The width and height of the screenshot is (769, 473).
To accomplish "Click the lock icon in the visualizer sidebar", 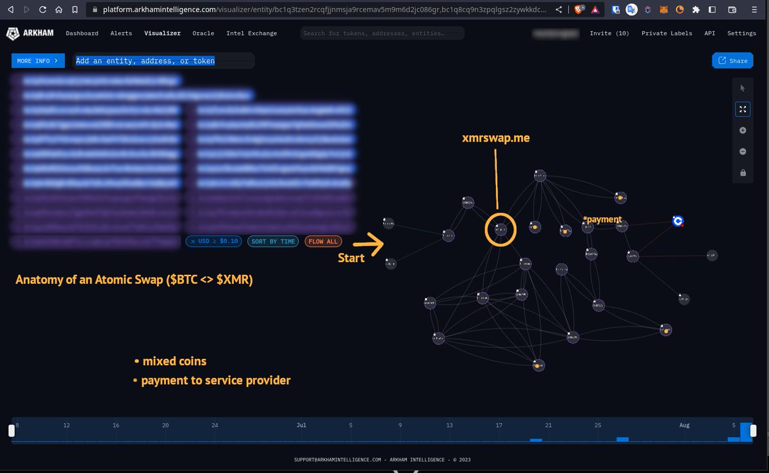I will point(743,172).
